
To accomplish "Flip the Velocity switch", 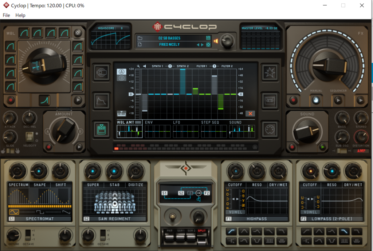I will [x=30, y=136].
